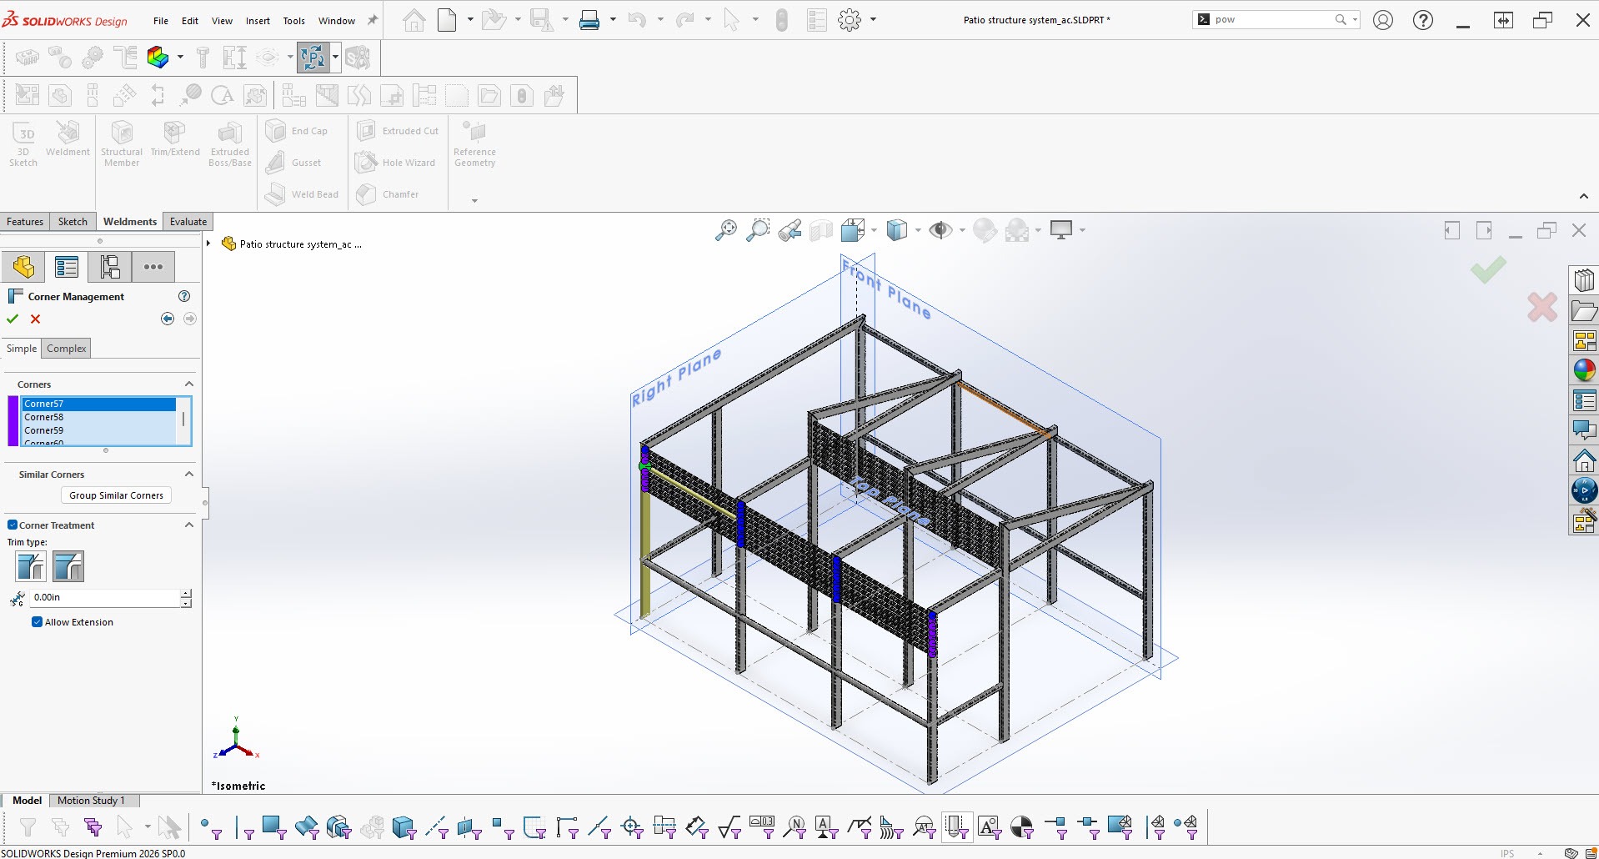
Task: Select the Structural Member tool
Action: click(121, 142)
